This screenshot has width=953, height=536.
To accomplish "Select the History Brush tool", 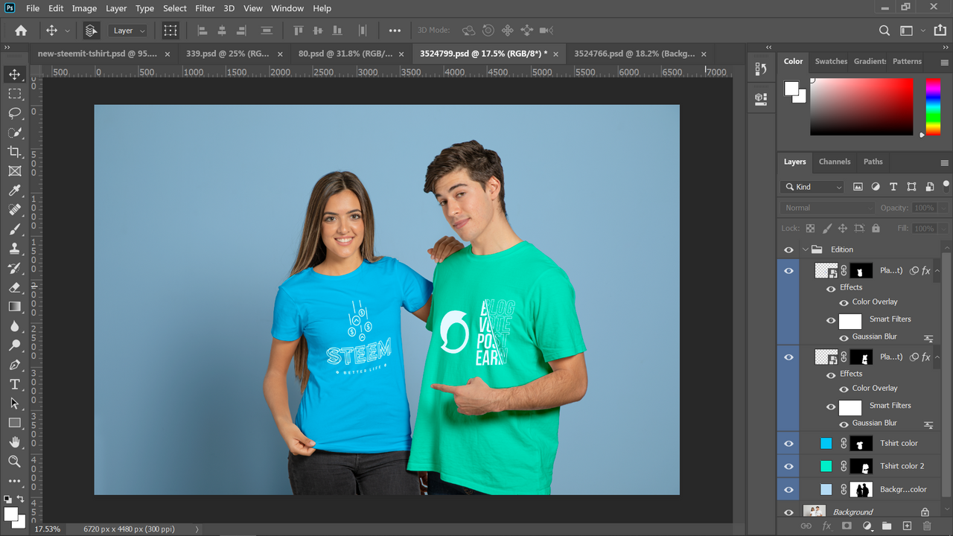I will pyautogui.click(x=14, y=268).
